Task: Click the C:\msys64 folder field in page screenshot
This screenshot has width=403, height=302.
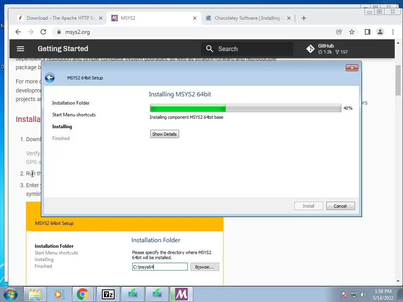Action: click(160, 267)
